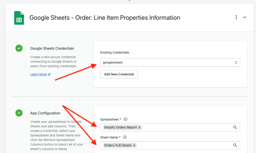This screenshot has width=256, height=153.
Task: Click the external link icon beside Learn More
Action: pos(49,74)
